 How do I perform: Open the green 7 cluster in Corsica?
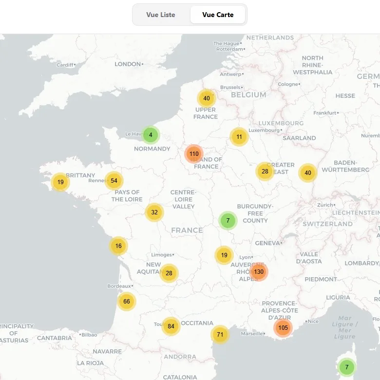pos(347,367)
